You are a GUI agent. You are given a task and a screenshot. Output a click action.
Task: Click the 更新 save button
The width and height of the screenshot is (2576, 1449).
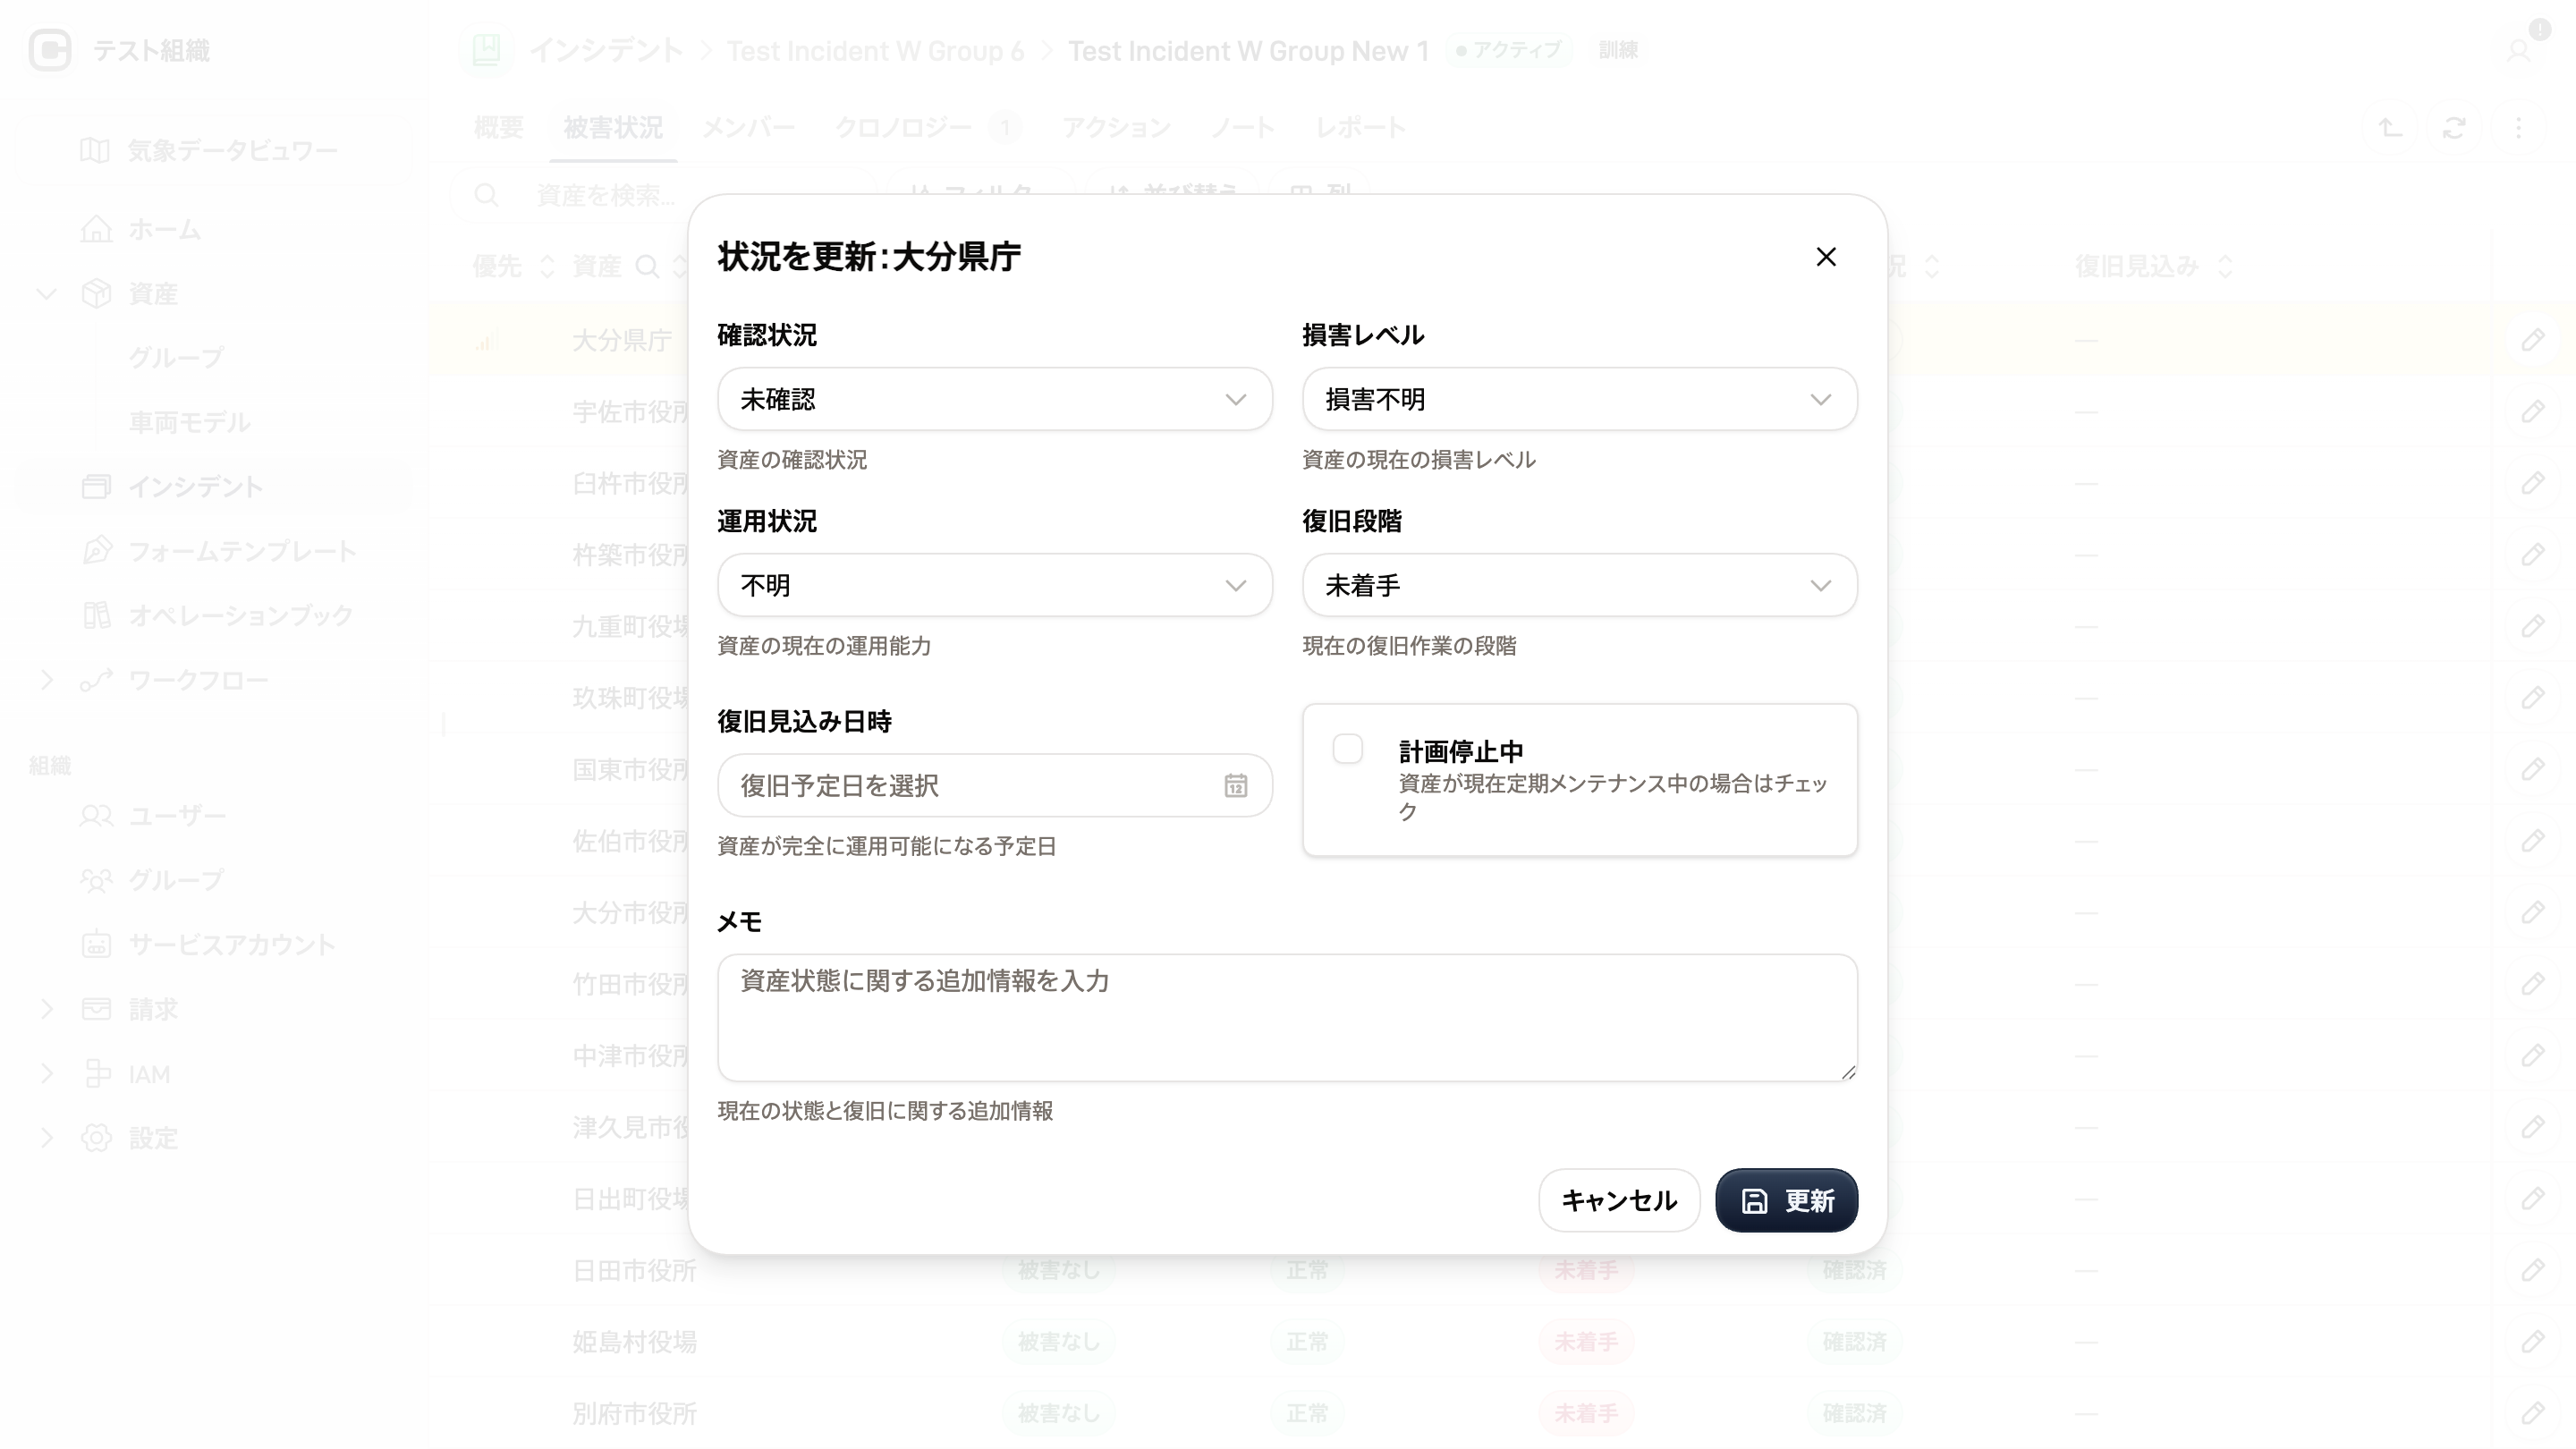click(1786, 1200)
